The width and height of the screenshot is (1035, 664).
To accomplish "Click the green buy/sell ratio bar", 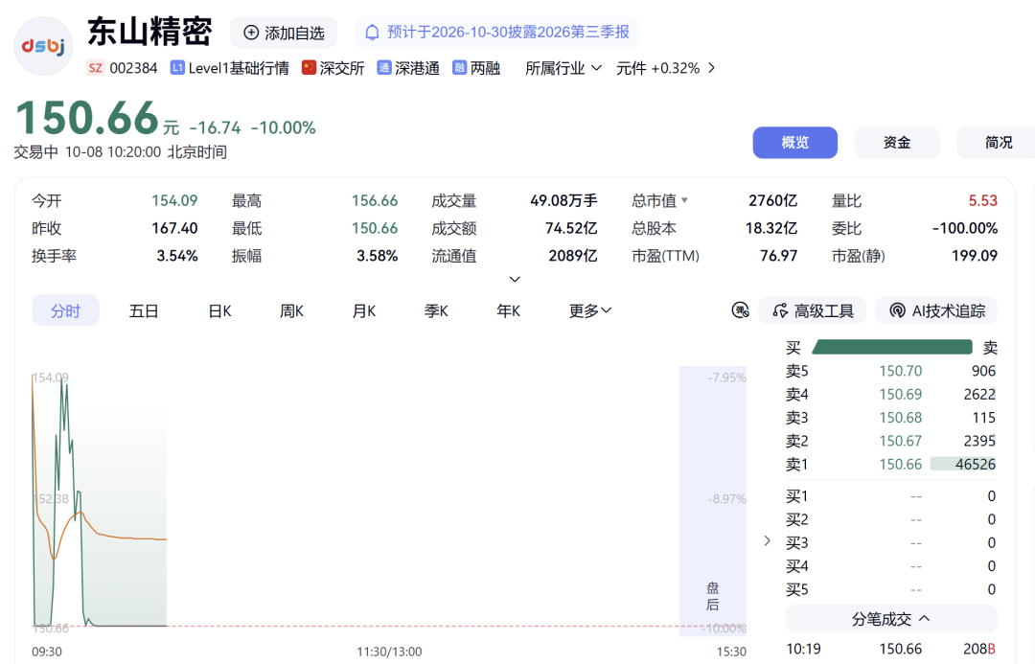I will coord(892,347).
